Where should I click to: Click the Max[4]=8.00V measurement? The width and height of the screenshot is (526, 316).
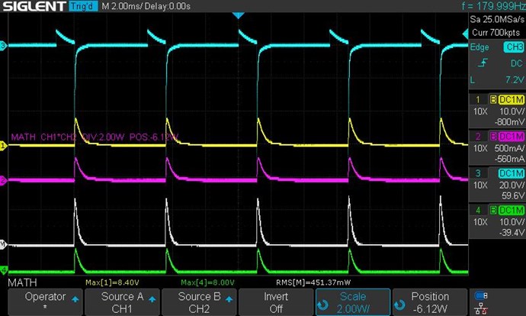(x=207, y=282)
